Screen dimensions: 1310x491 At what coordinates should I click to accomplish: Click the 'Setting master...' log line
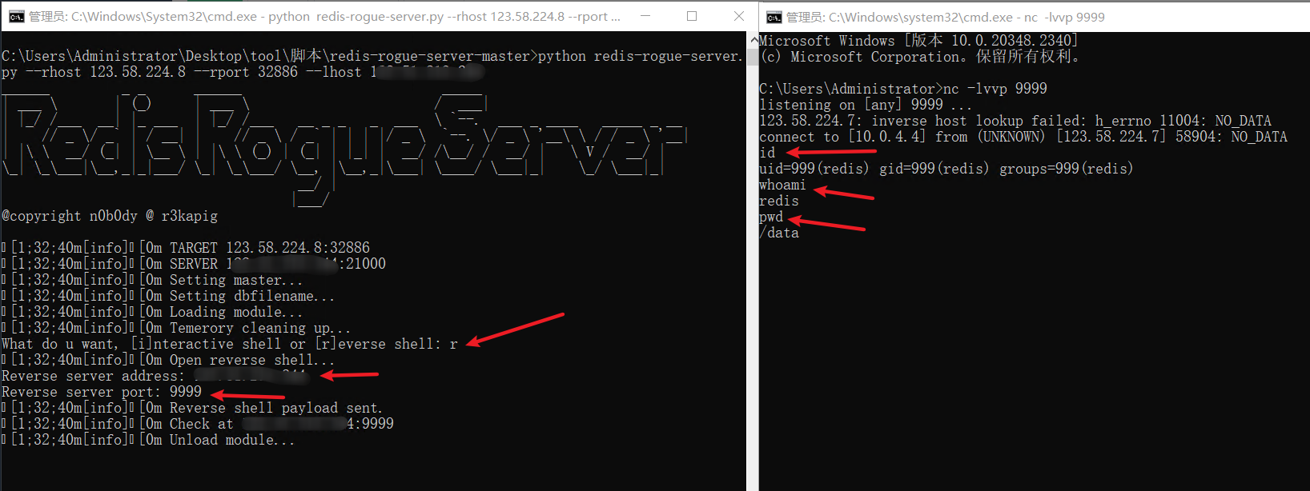[x=152, y=280]
